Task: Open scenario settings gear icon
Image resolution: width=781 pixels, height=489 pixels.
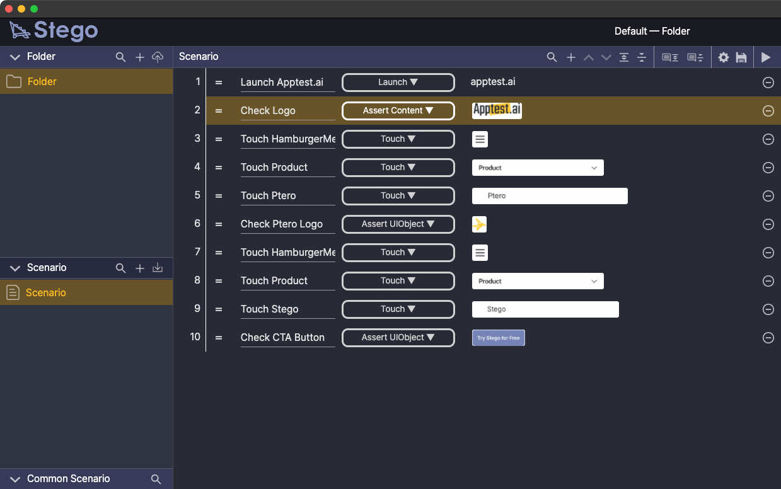Action: pyautogui.click(x=723, y=57)
